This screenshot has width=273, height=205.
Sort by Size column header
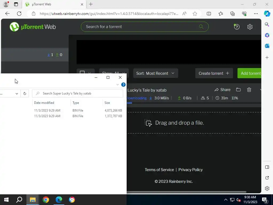click(113, 103)
